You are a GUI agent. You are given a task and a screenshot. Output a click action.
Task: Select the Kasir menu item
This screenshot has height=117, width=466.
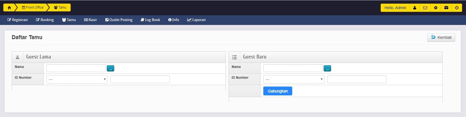90,20
